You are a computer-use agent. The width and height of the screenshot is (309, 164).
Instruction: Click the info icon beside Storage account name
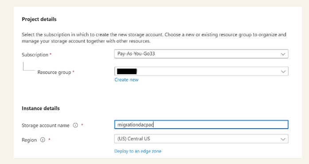[75, 125]
